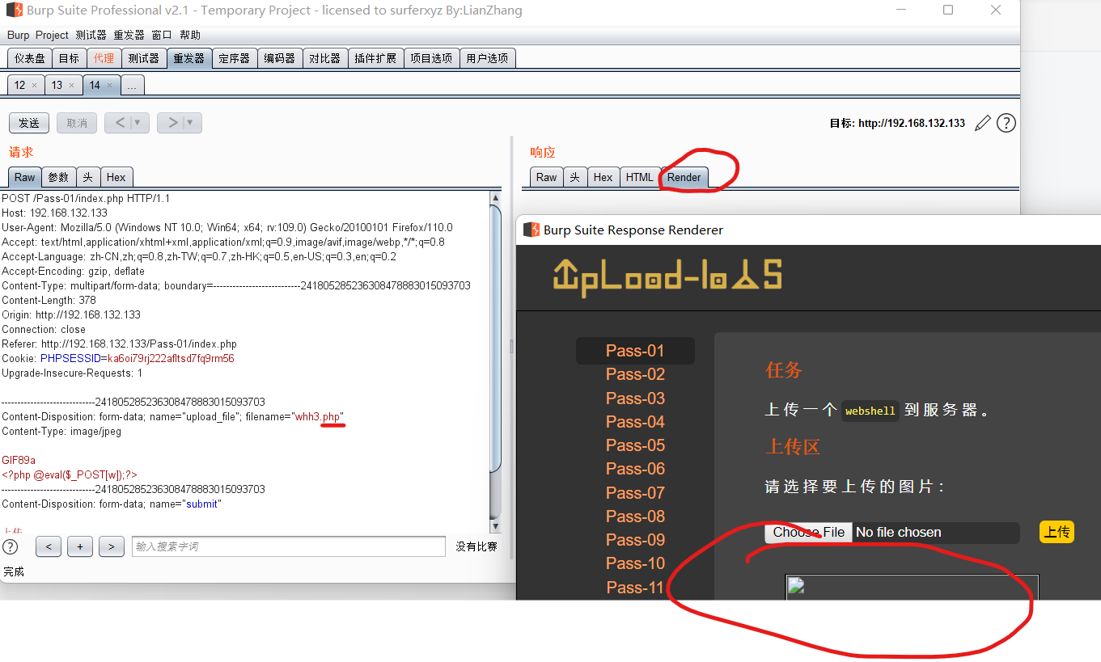1101x662 pixels.
Task: Select the response Render tab
Action: [684, 177]
